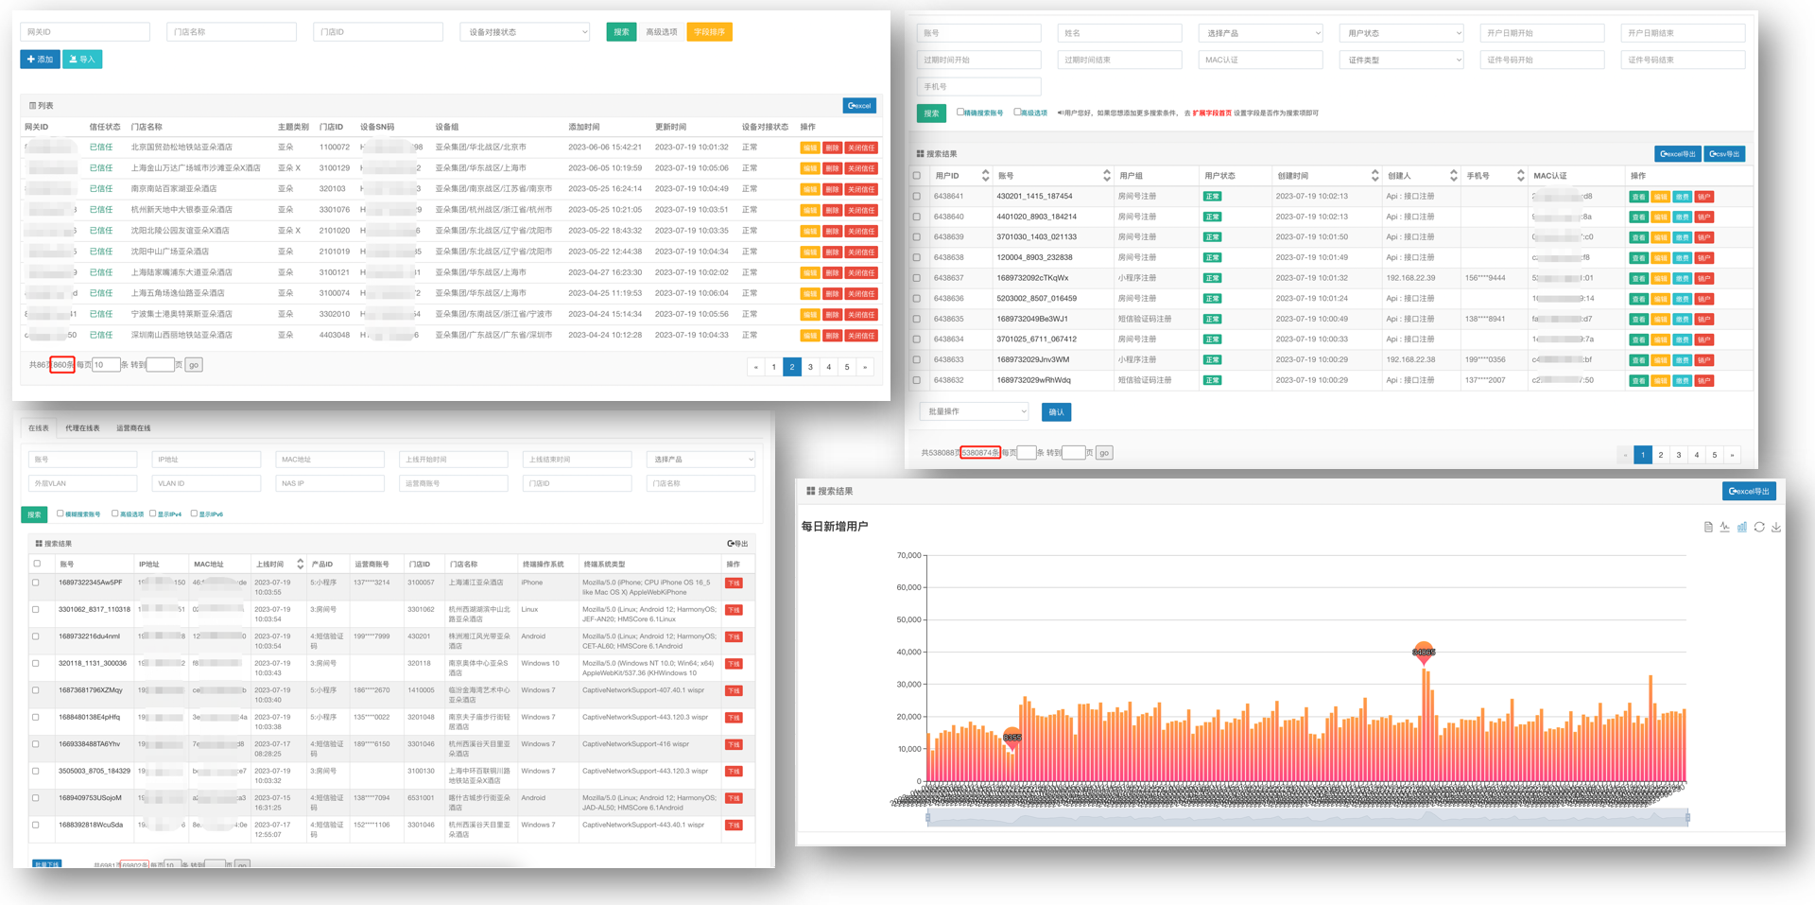Click the blue 确认 button
1815x905 pixels.
[x=1056, y=412]
